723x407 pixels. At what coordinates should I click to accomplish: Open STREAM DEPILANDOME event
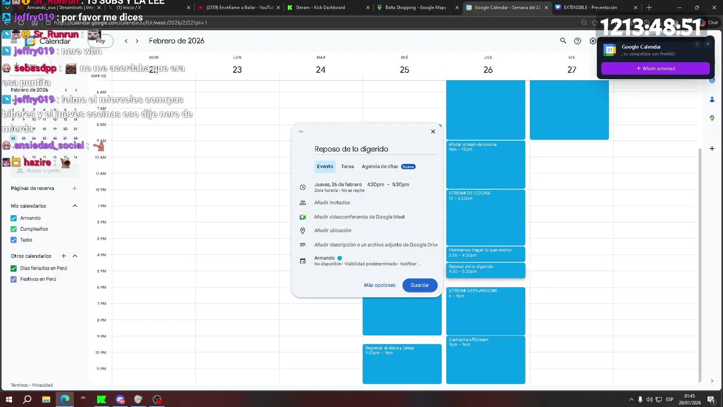pos(486,311)
